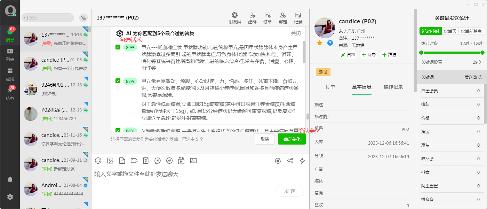Screen dimensions: 487x209
Task: Open the 待办 todo sidebar icon
Action: click(10, 93)
